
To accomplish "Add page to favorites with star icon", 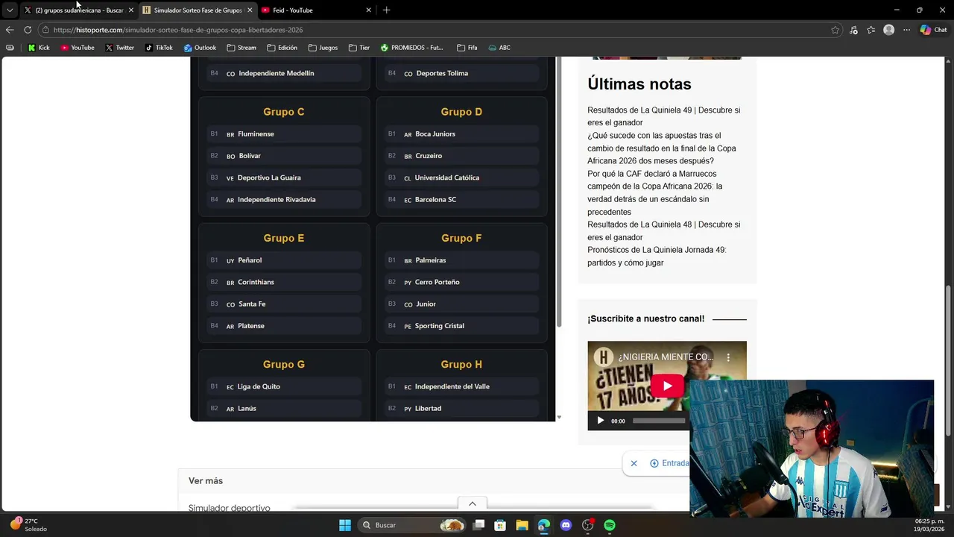I will pos(835,30).
